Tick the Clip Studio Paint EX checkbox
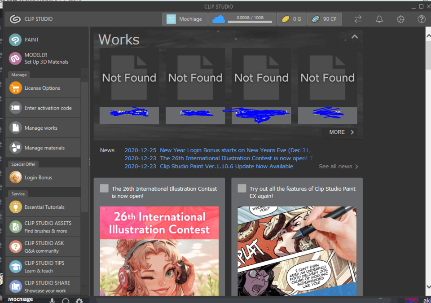431x303 pixels. click(242, 188)
